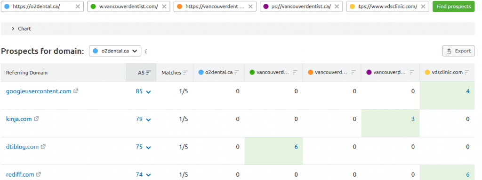This screenshot has width=482, height=180.
Task: Click the Referring Domain column header
Action: [64, 73]
